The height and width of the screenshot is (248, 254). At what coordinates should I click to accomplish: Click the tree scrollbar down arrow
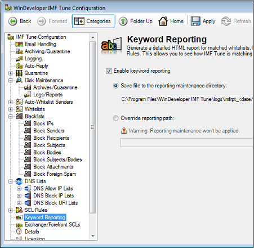pos(92,236)
